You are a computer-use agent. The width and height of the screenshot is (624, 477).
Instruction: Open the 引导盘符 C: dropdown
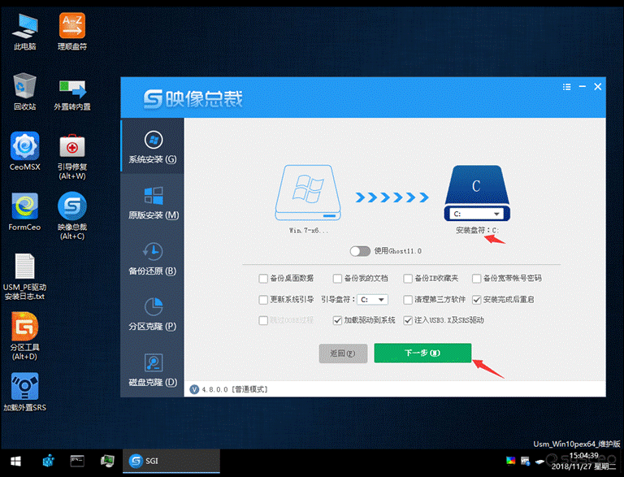[372, 299]
